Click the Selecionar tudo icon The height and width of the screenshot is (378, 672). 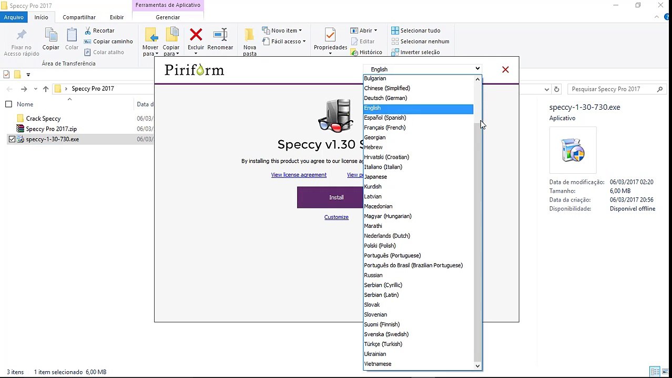pos(395,30)
